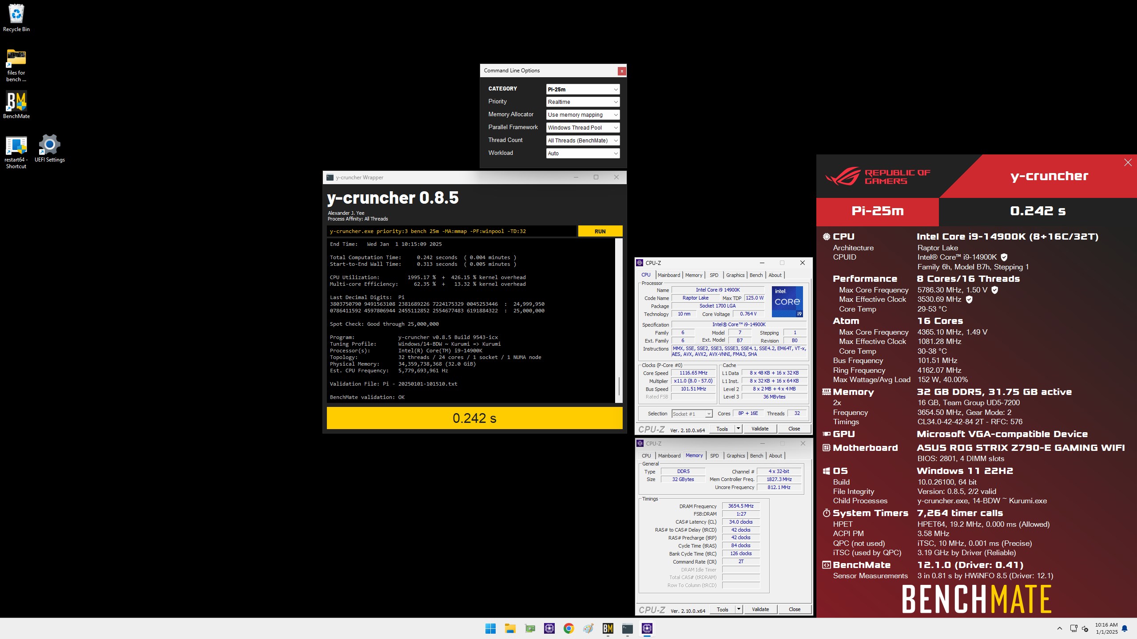1137x639 pixels.
Task: Open the notification bell
Action: [x=1125, y=628]
